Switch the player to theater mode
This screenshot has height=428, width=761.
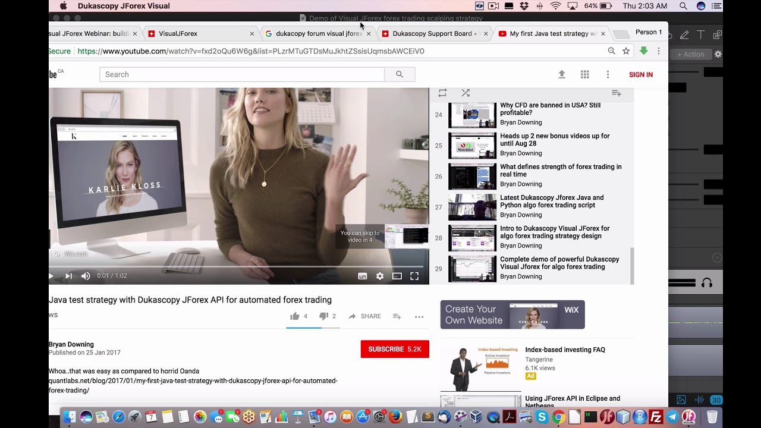[x=397, y=276]
